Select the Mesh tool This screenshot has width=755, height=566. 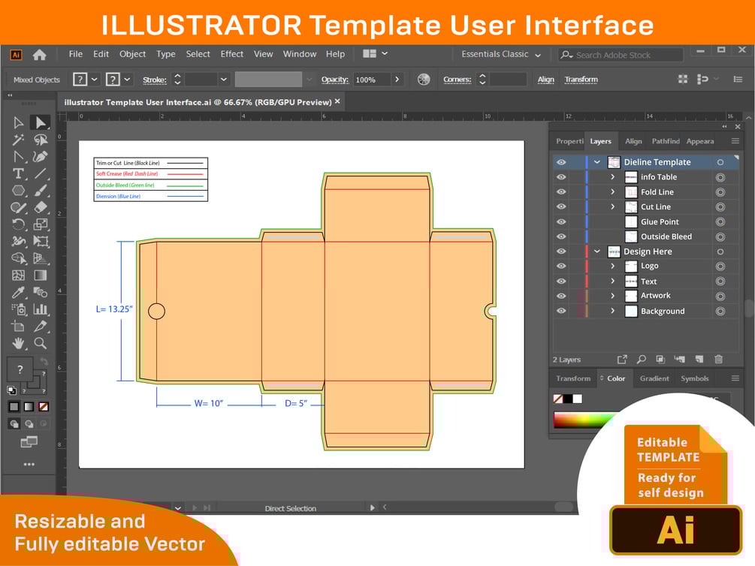(18, 275)
